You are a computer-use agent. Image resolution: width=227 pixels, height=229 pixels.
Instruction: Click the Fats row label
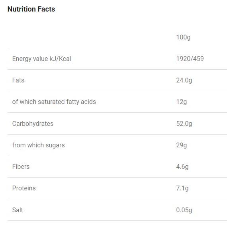click(x=18, y=80)
